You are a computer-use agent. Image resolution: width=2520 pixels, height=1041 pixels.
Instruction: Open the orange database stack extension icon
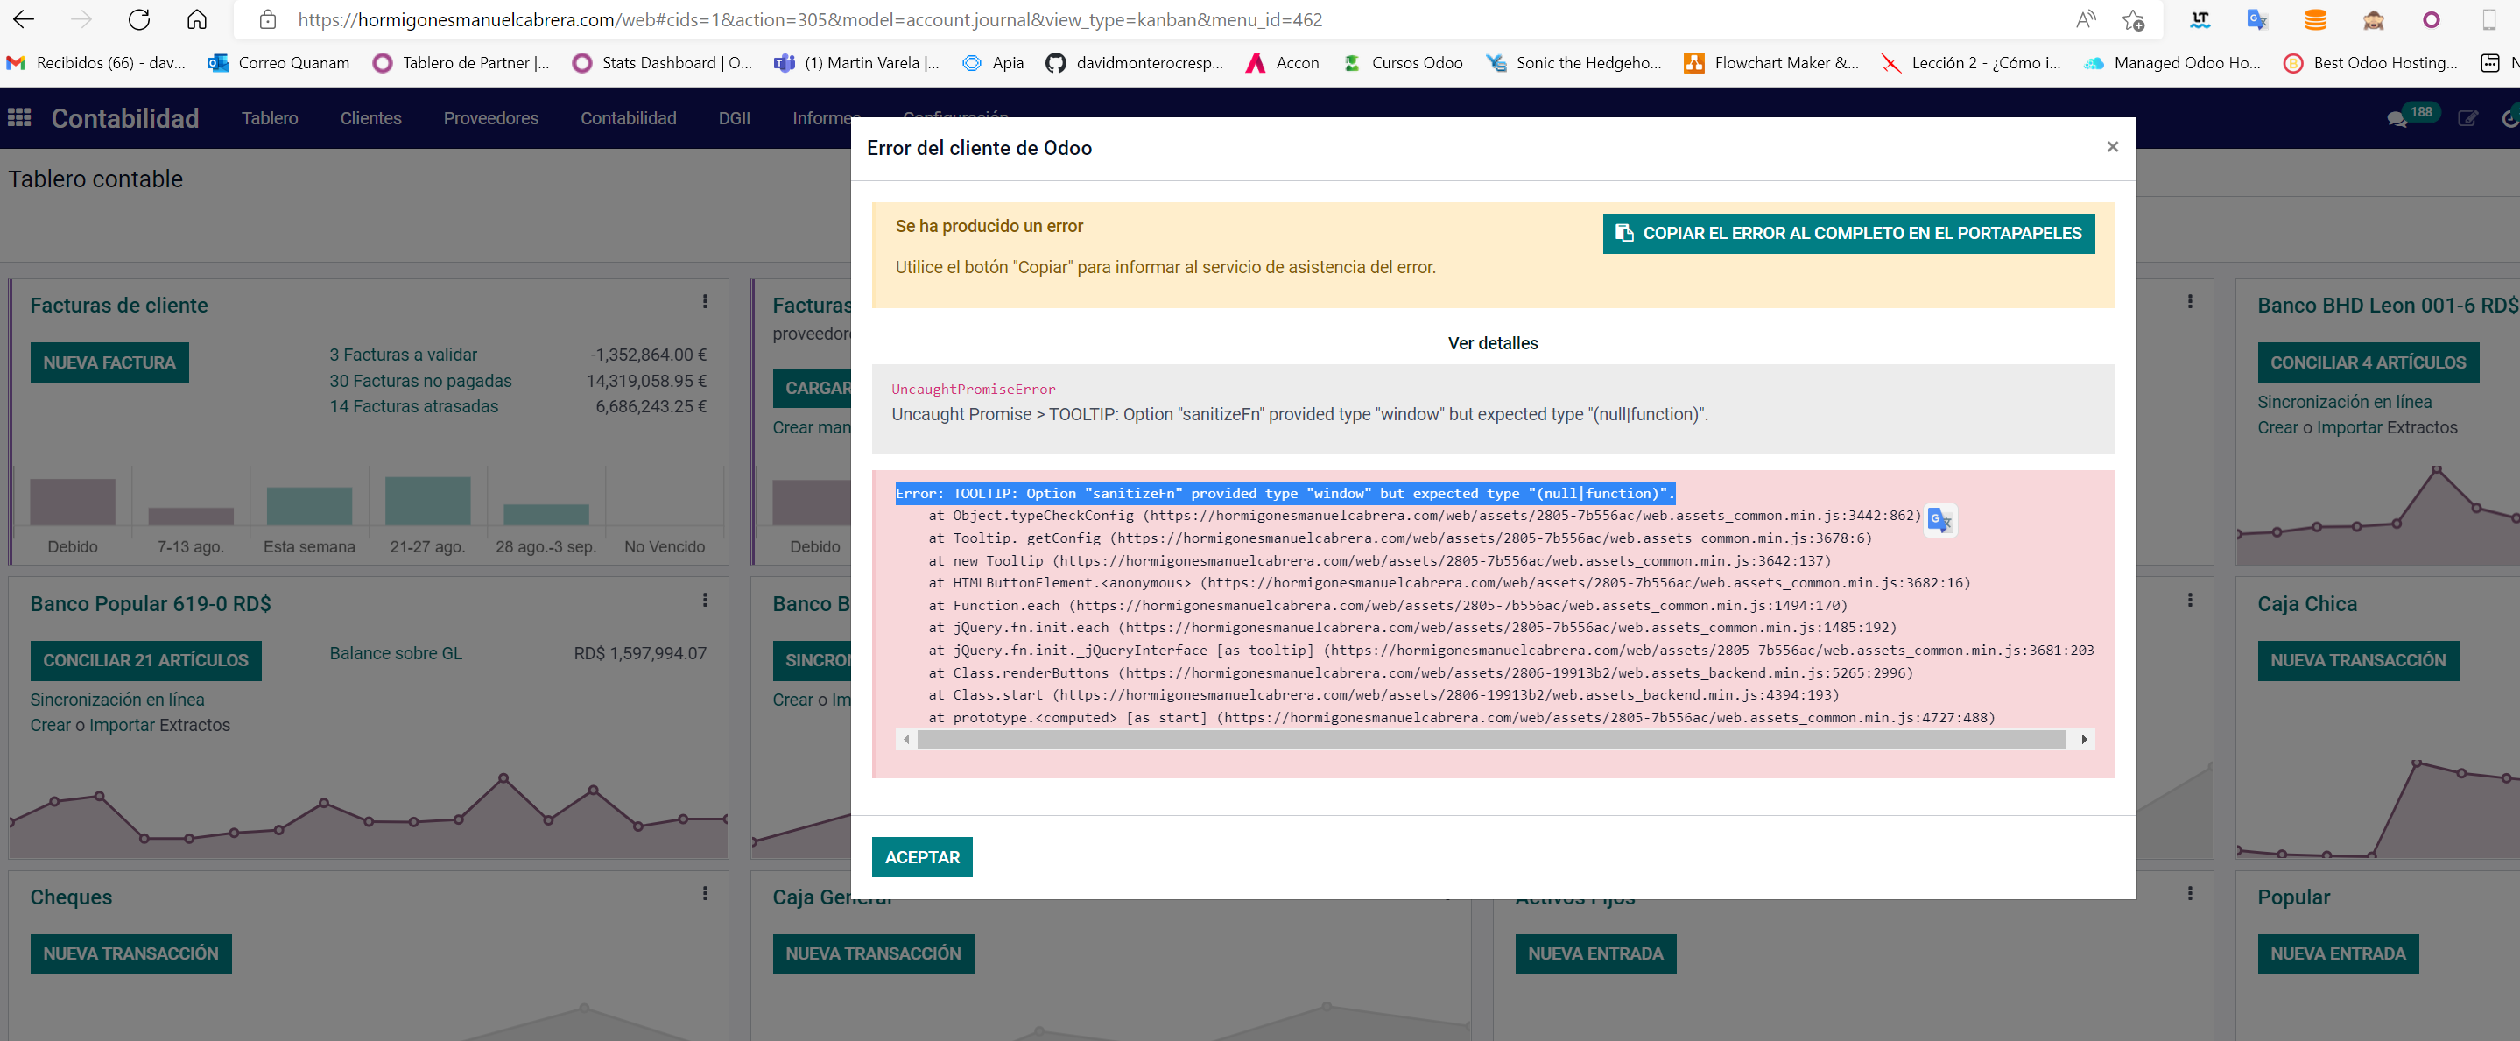click(2315, 19)
